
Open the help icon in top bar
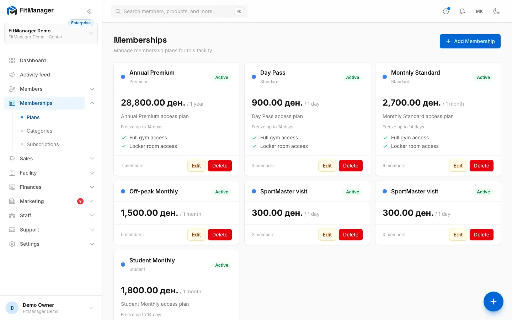pyautogui.click(x=446, y=11)
